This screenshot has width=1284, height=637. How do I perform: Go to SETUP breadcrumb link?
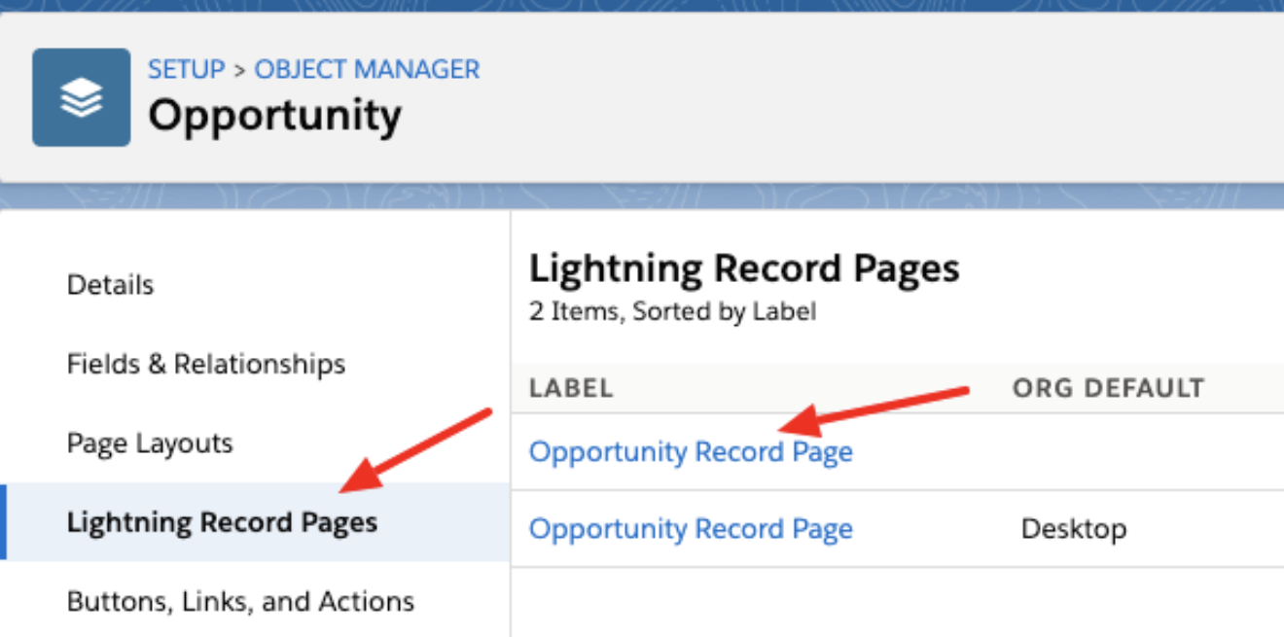[x=186, y=70]
